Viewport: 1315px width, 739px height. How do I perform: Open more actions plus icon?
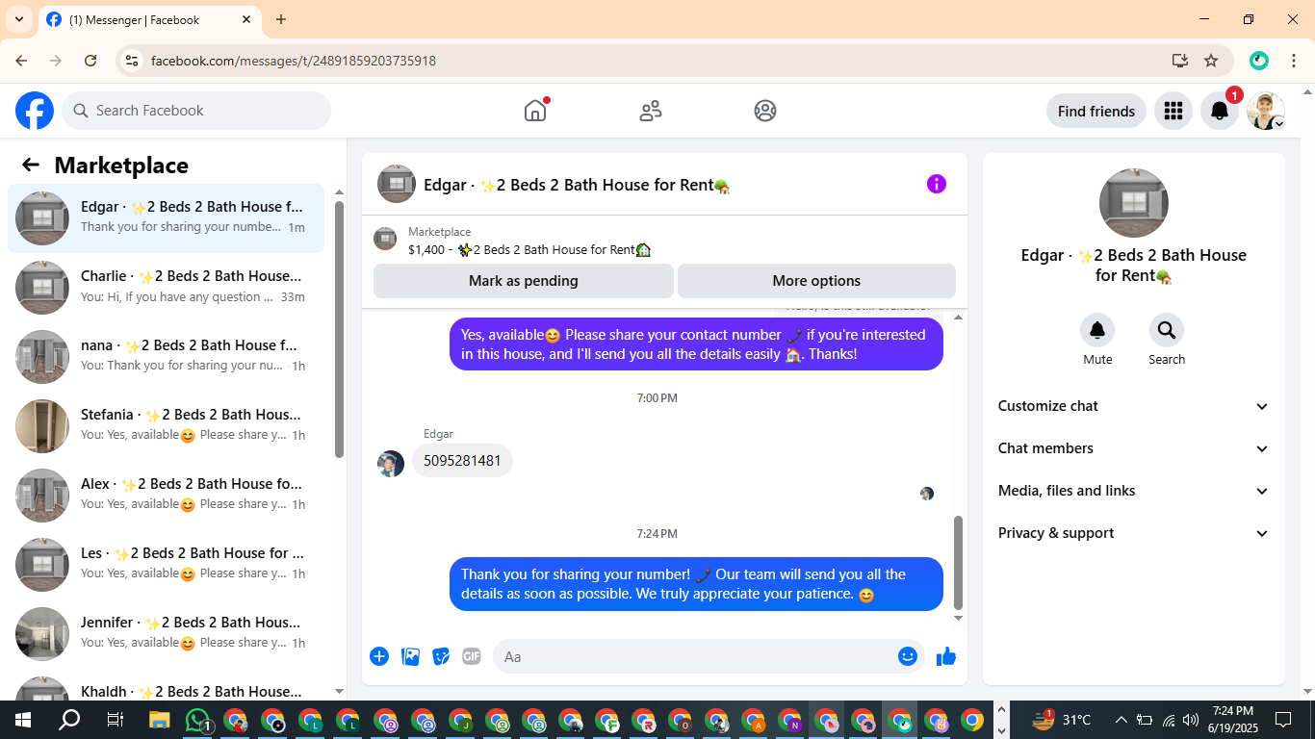[379, 656]
